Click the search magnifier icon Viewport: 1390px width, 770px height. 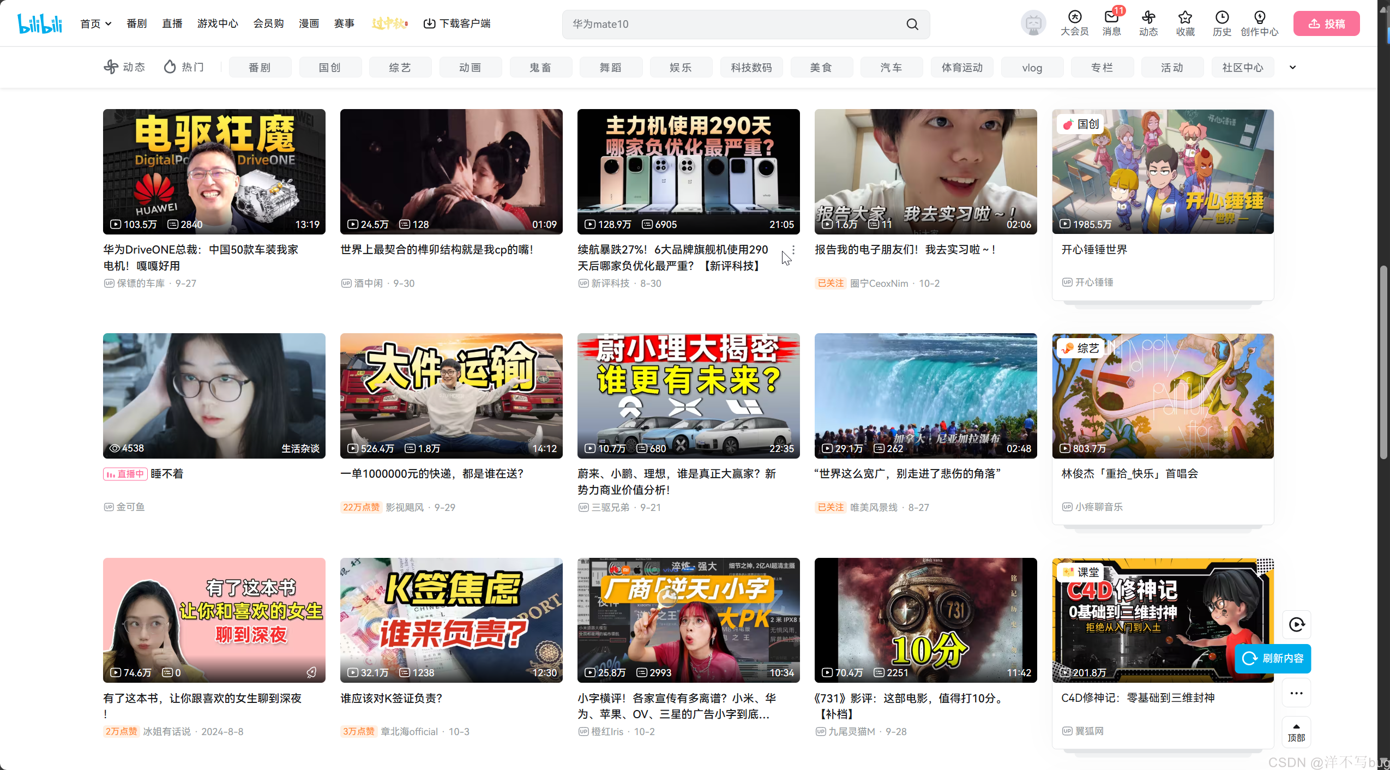click(912, 24)
